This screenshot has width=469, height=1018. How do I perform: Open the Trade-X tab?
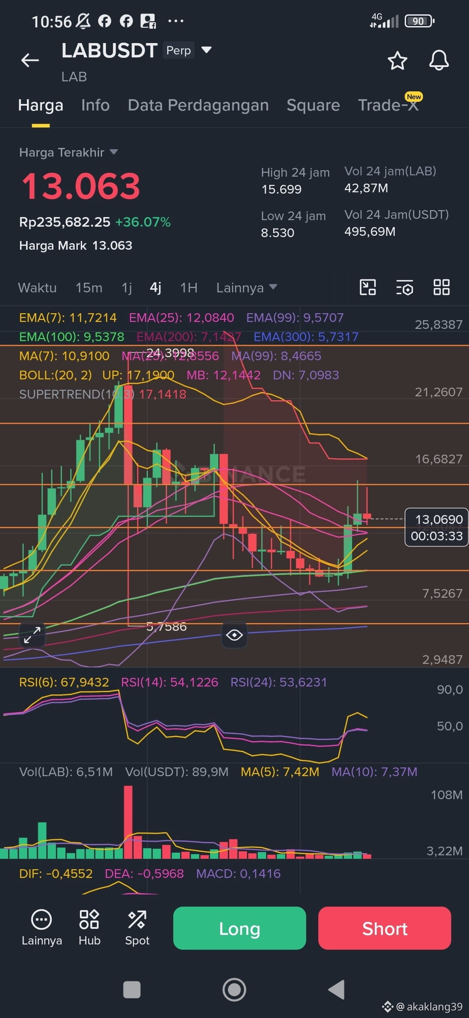pos(388,105)
